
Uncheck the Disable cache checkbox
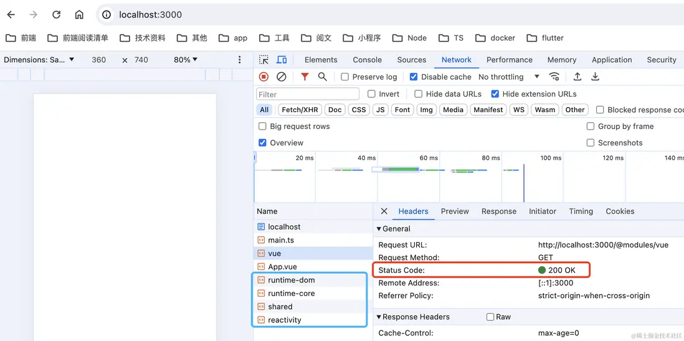pyautogui.click(x=414, y=77)
